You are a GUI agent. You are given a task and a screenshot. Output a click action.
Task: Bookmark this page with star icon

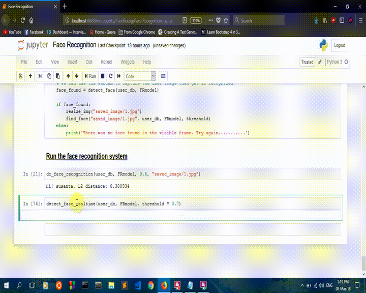coord(226,20)
